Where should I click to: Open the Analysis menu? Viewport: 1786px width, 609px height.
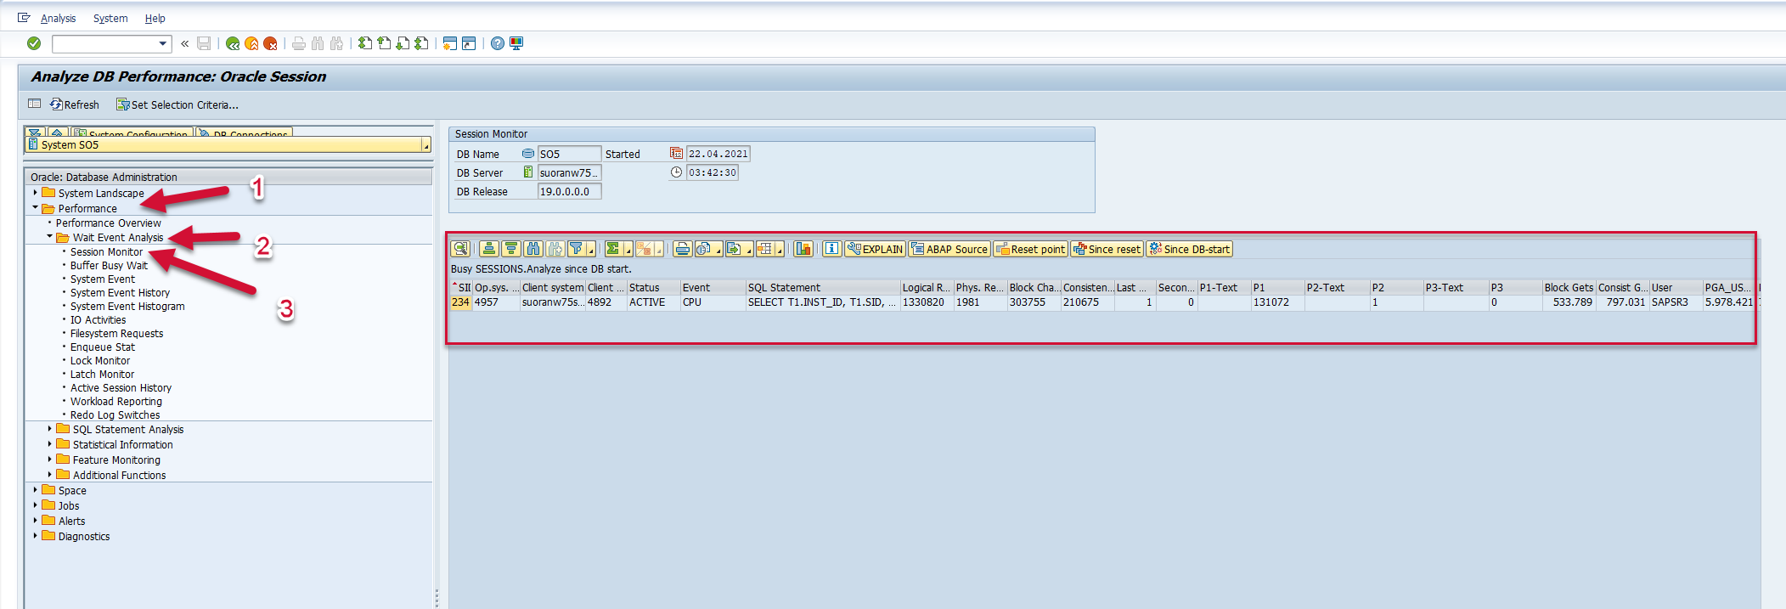tap(58, 18)
